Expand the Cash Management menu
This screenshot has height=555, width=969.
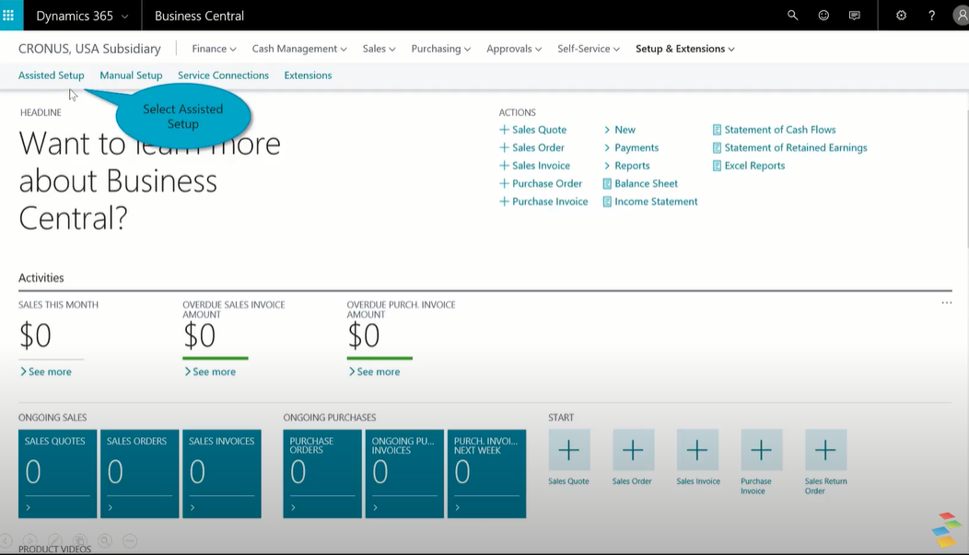[299, 49]
